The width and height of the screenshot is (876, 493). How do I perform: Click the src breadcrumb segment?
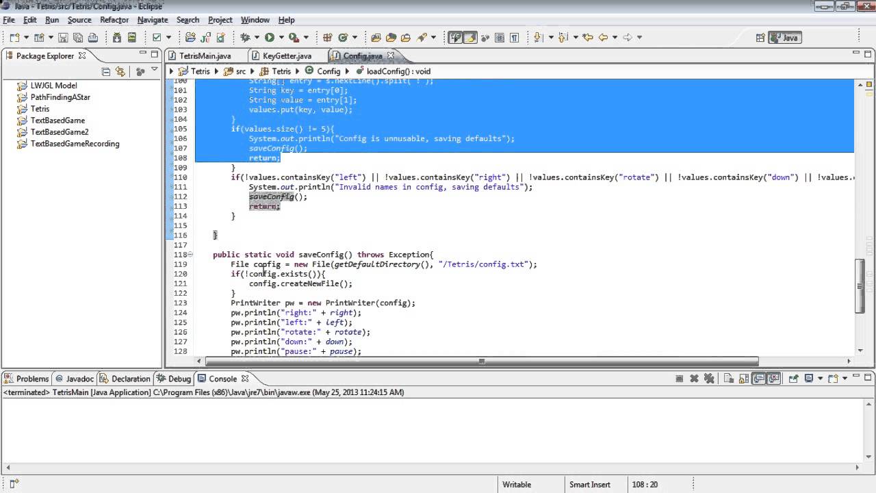tap(235, 71)
